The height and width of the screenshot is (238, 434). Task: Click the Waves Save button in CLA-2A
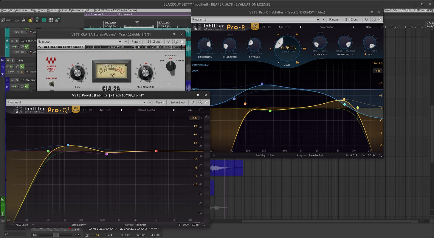176,47
